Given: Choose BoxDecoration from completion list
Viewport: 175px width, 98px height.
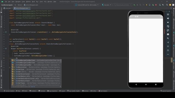Looking at the screenshot, I should [x=36, y=67].
